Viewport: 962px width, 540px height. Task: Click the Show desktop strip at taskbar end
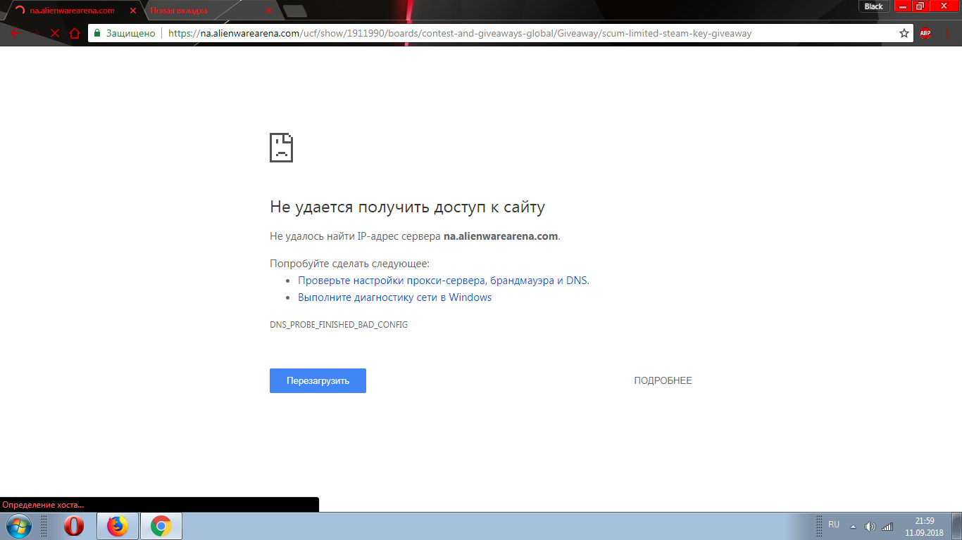point(957,526)
